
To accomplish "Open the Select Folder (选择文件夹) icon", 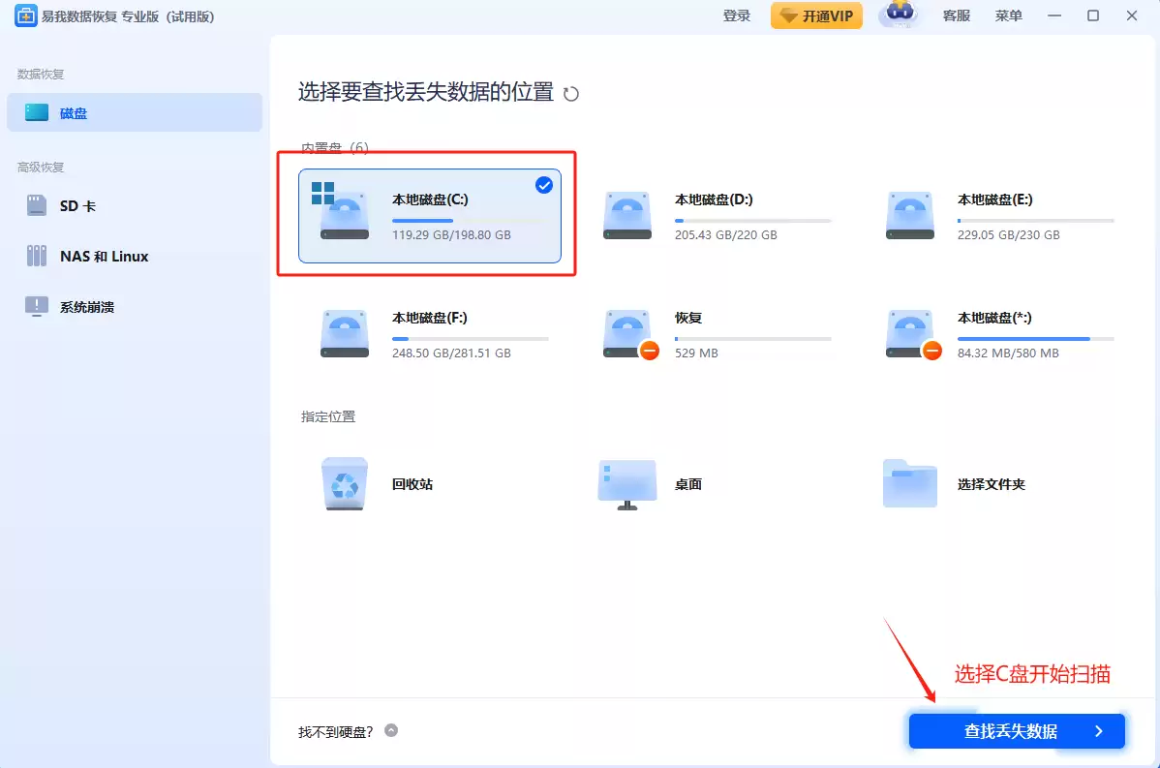I will (x=909, y=483).
